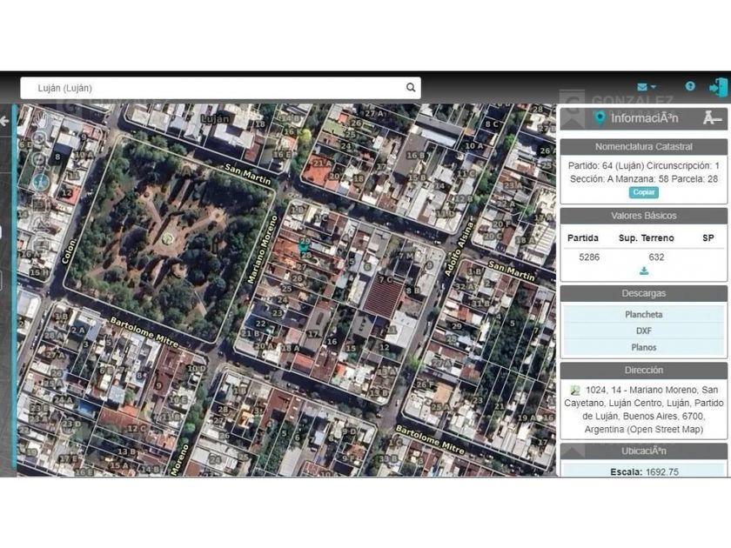Select parcel 25 A on map
This screenshot has width=731, height=548.
point(440,407)
